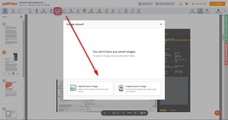Select the Sign tool

click(x=37, y=11)
